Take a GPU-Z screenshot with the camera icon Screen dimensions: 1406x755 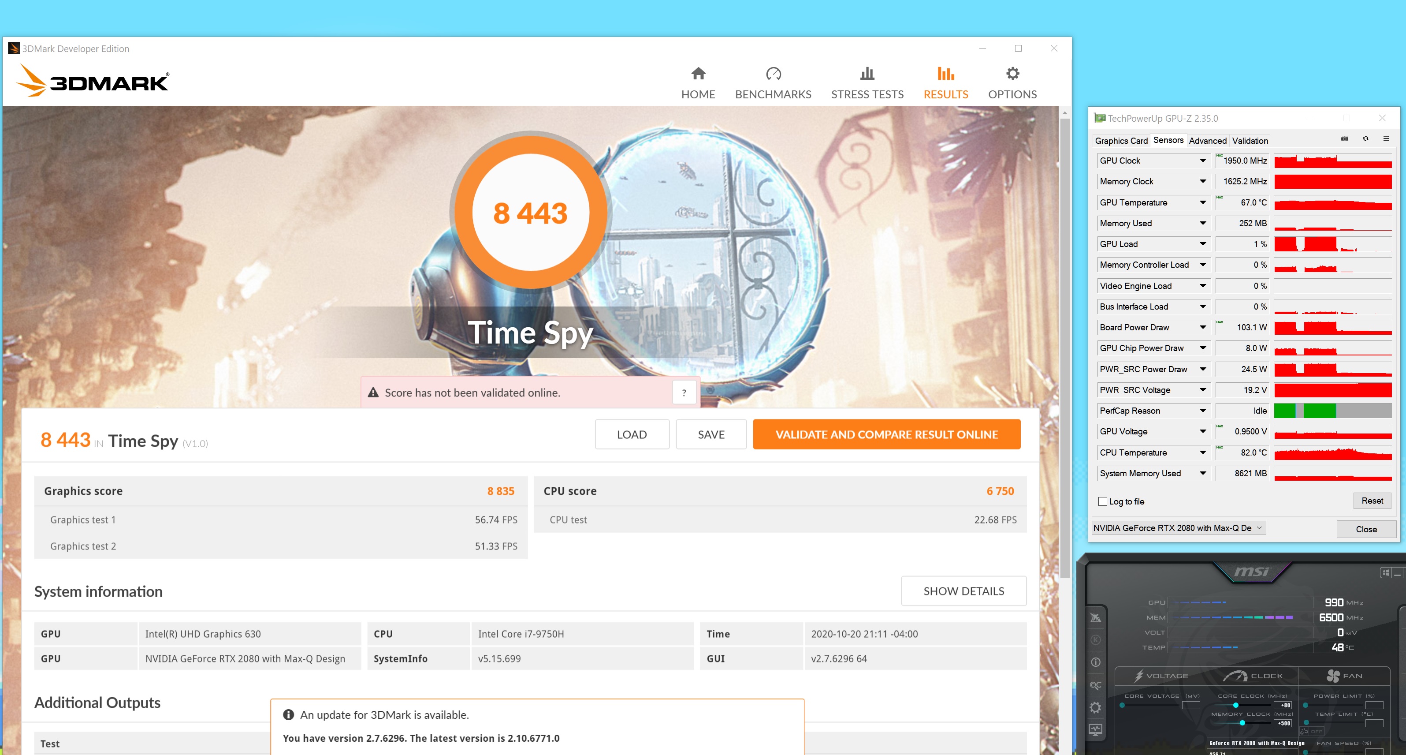[1344, 139]
